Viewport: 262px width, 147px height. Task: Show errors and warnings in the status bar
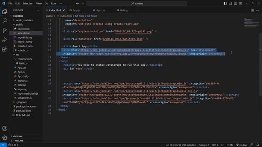click(14, 145)
